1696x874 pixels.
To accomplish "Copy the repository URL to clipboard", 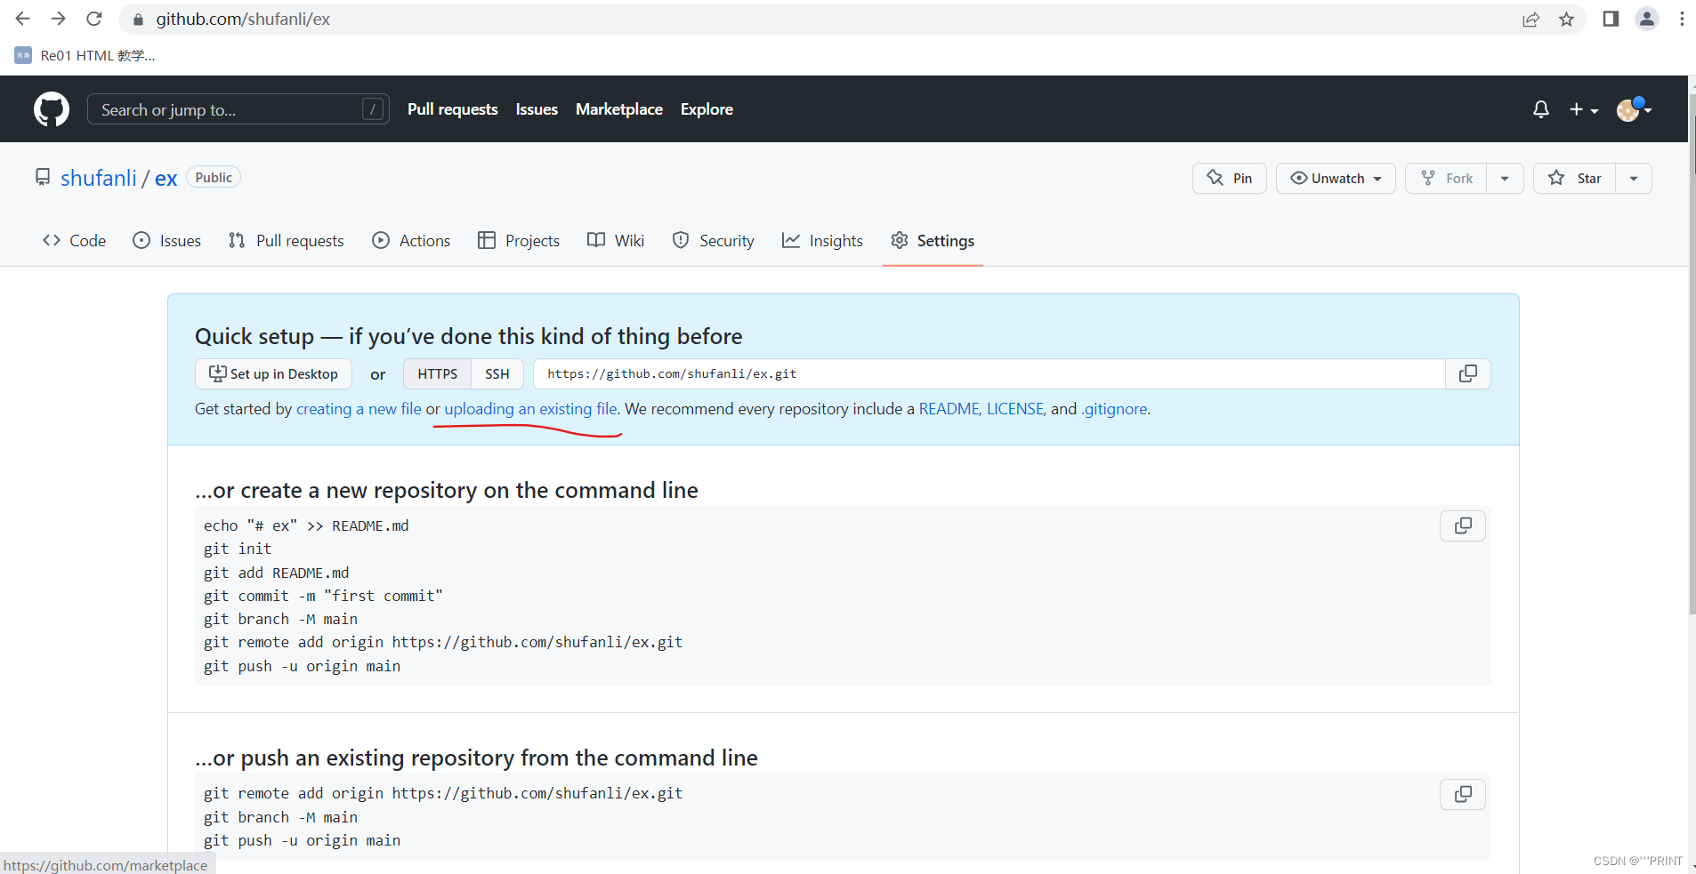I will 1467,374.
